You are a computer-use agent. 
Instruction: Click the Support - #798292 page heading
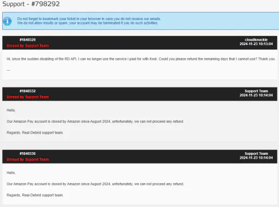pyautogui.click(x=31, y=4)
